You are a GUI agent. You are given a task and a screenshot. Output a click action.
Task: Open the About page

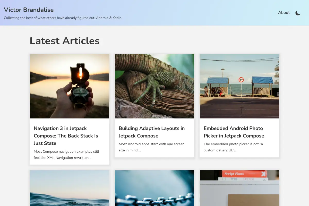click(284, 13)
